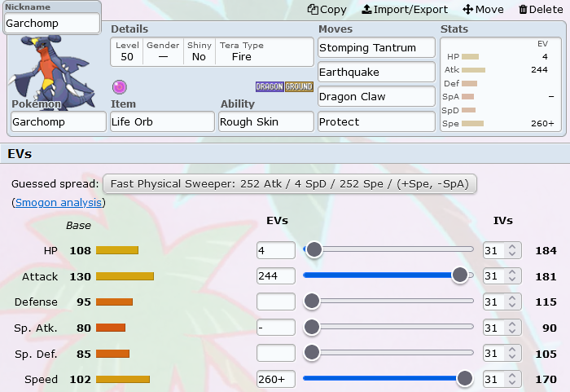Select the Stomping Tantrum move slot

pos(376,48)
